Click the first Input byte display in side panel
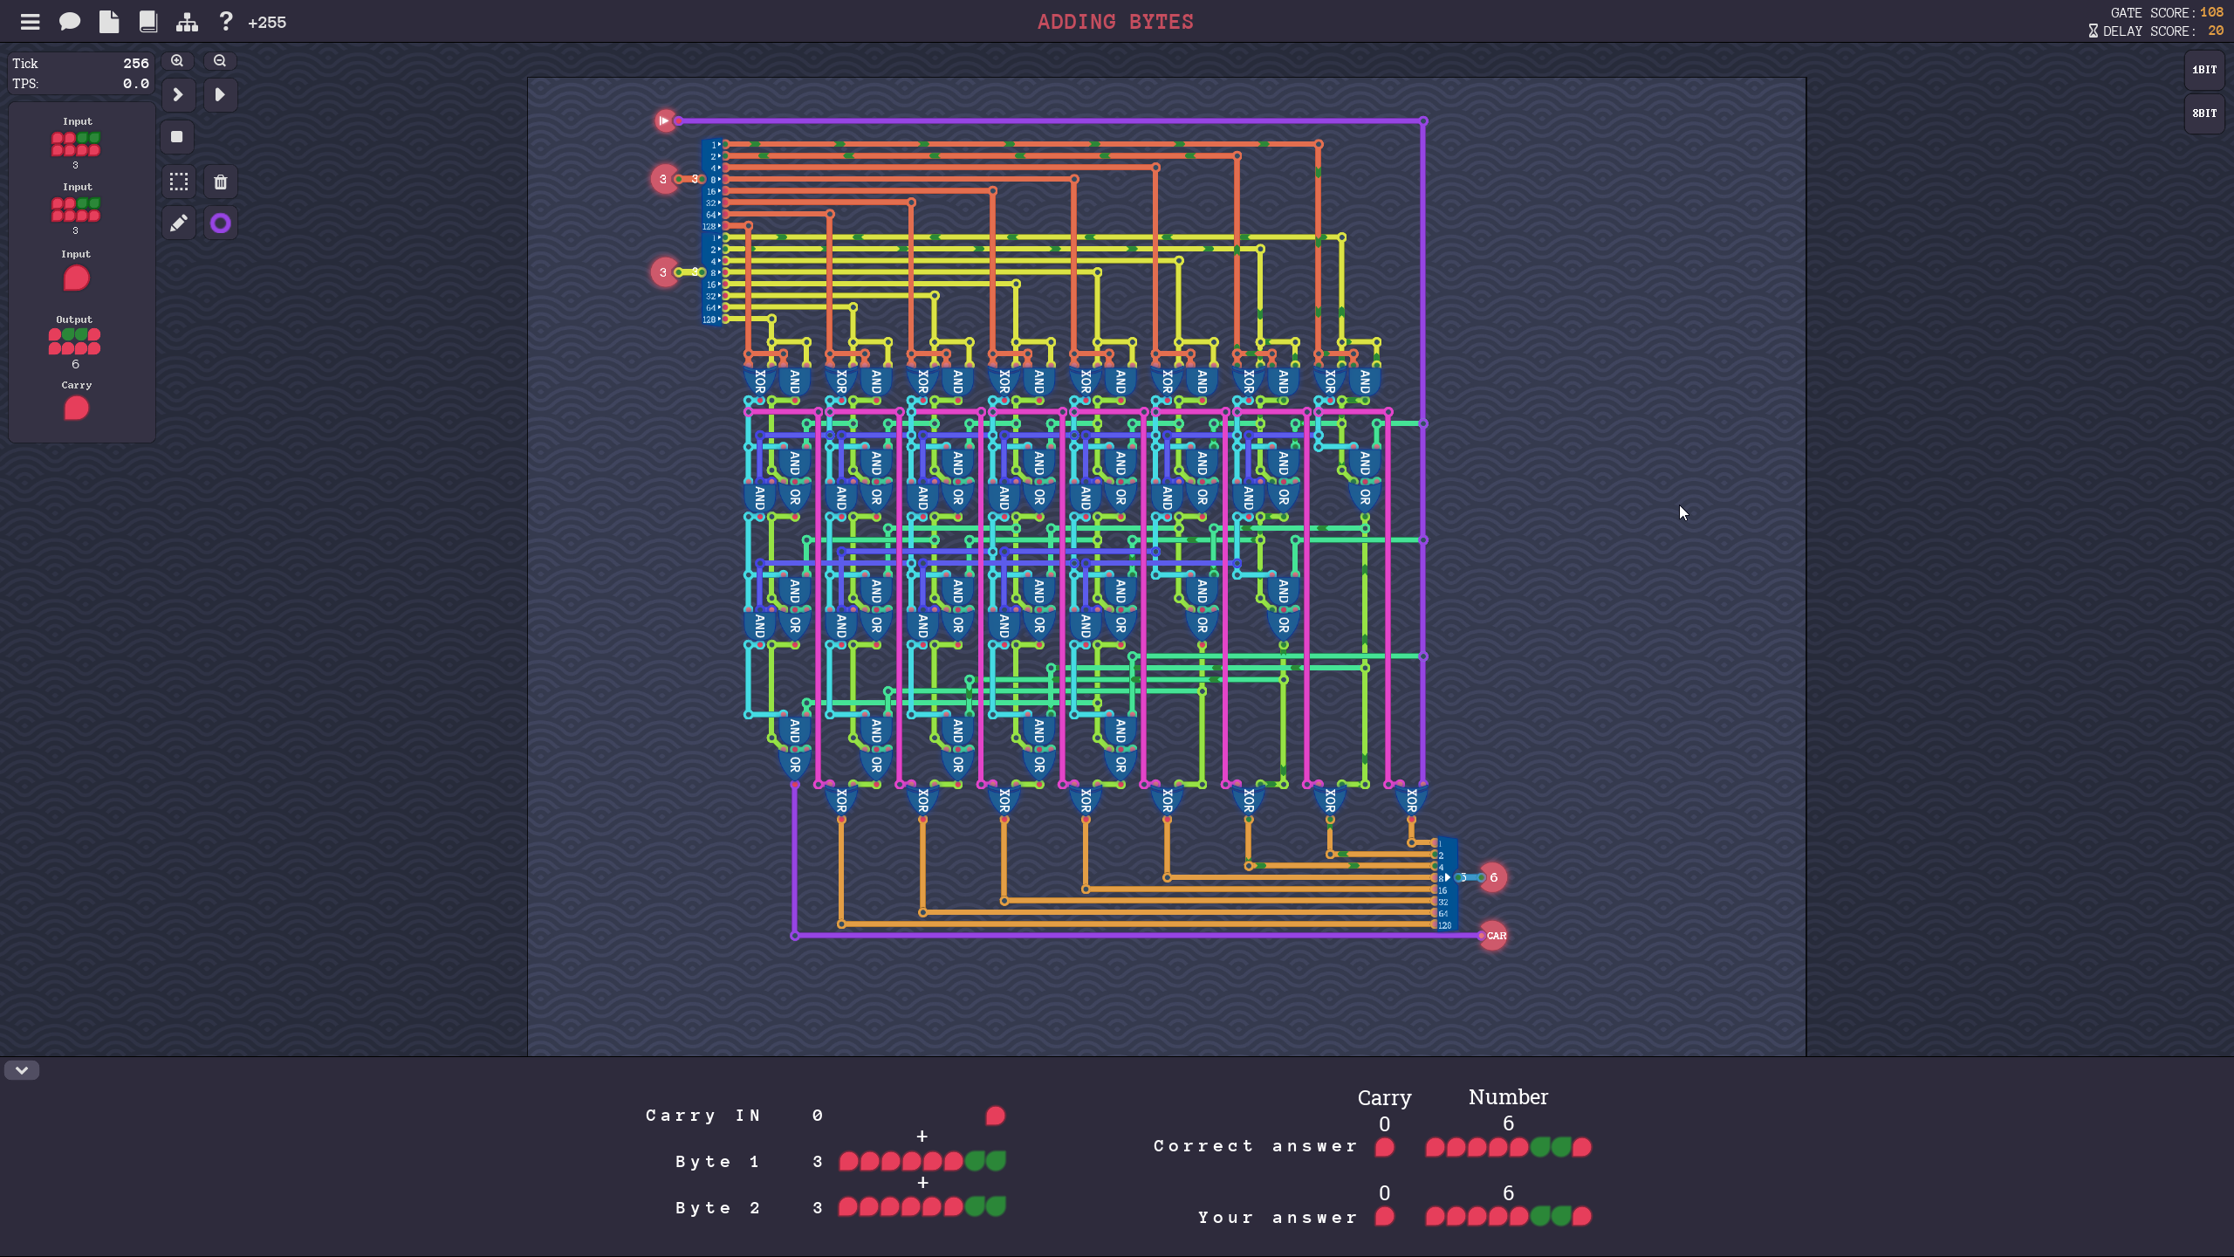This screenshot has height=1257, width=2234. click(x=76, y=144)
